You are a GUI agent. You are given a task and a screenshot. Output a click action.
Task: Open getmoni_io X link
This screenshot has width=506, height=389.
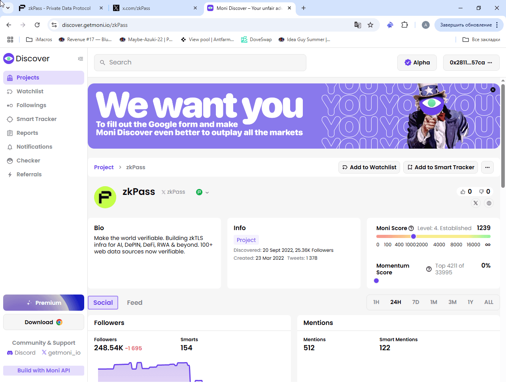(x=61, y=353)
